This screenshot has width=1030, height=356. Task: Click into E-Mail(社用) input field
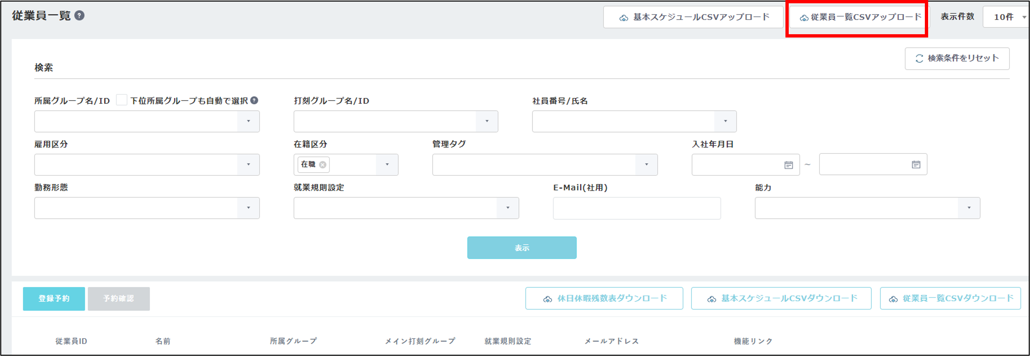636,208
